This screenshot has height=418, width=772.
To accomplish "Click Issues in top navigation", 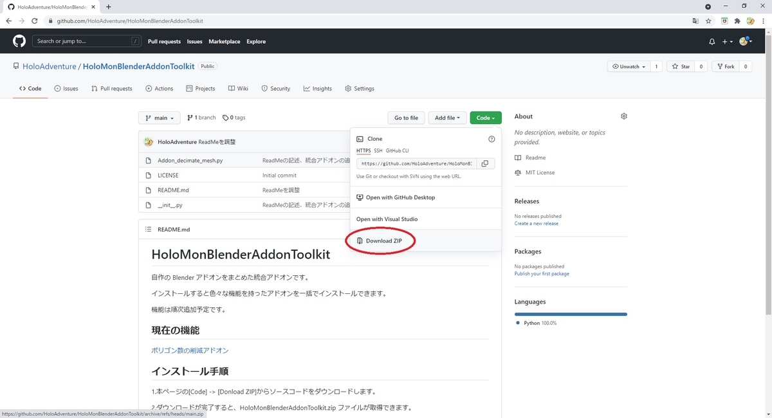I will [195, 42].
